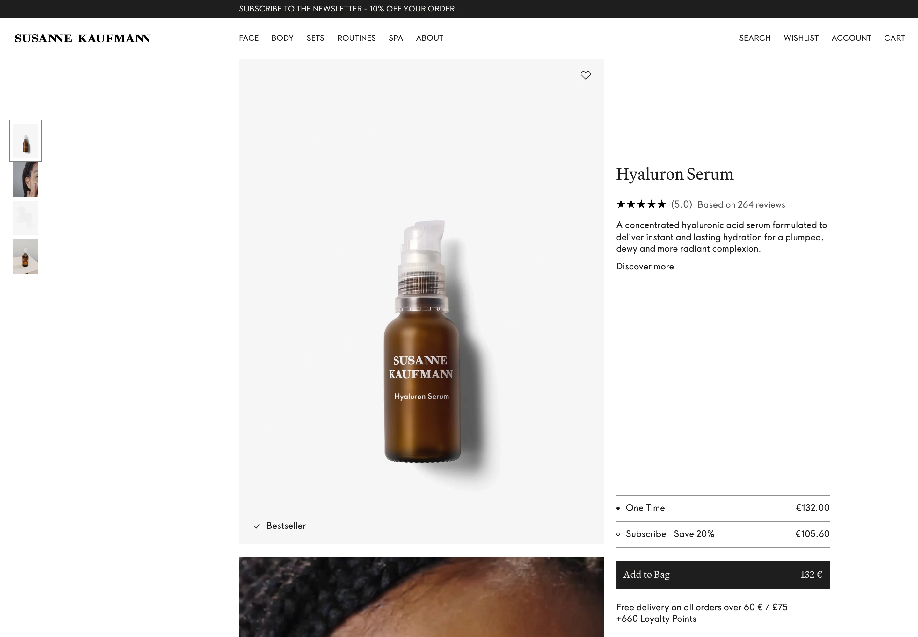The height and width of the screenshot is (637, 918).
Task: Click the Add to Bag button
Action: [723, 574]
